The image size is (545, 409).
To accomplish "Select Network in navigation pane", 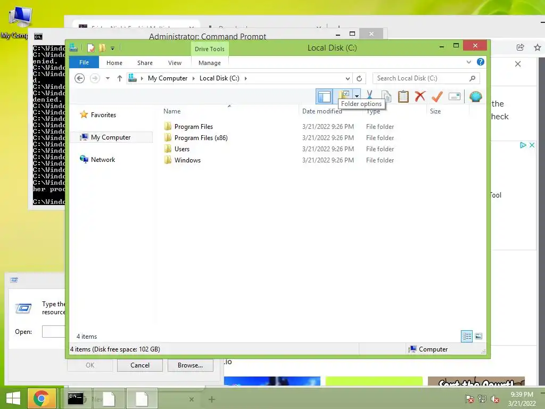I will pyautogui.click(x=103, y=160).
